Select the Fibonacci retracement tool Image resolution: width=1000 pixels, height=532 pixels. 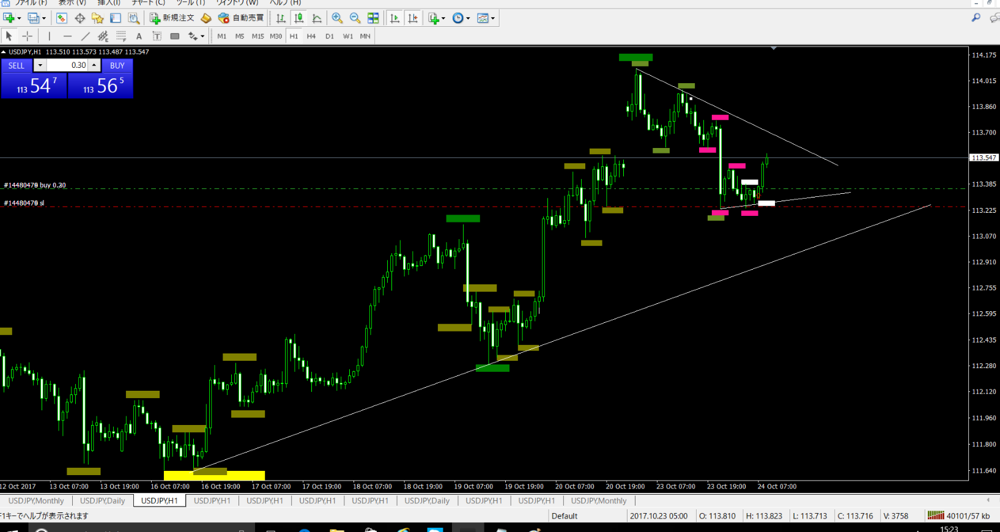121,36
